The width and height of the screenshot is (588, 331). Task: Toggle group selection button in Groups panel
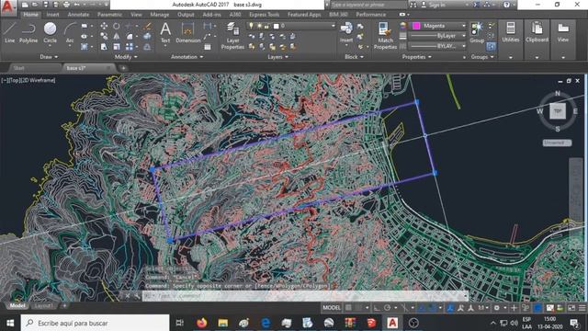(x=491, y=47)
